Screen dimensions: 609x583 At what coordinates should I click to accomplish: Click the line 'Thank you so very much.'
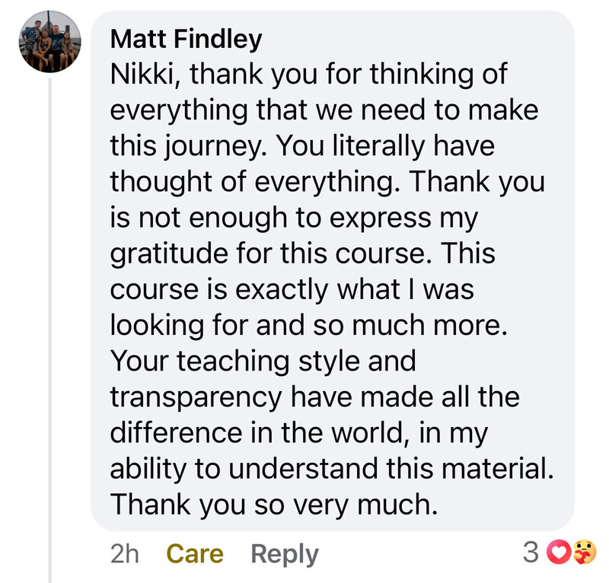274,505
